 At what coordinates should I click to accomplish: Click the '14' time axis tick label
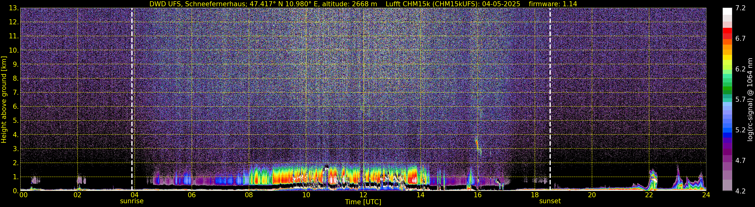[x=420, y=195]
